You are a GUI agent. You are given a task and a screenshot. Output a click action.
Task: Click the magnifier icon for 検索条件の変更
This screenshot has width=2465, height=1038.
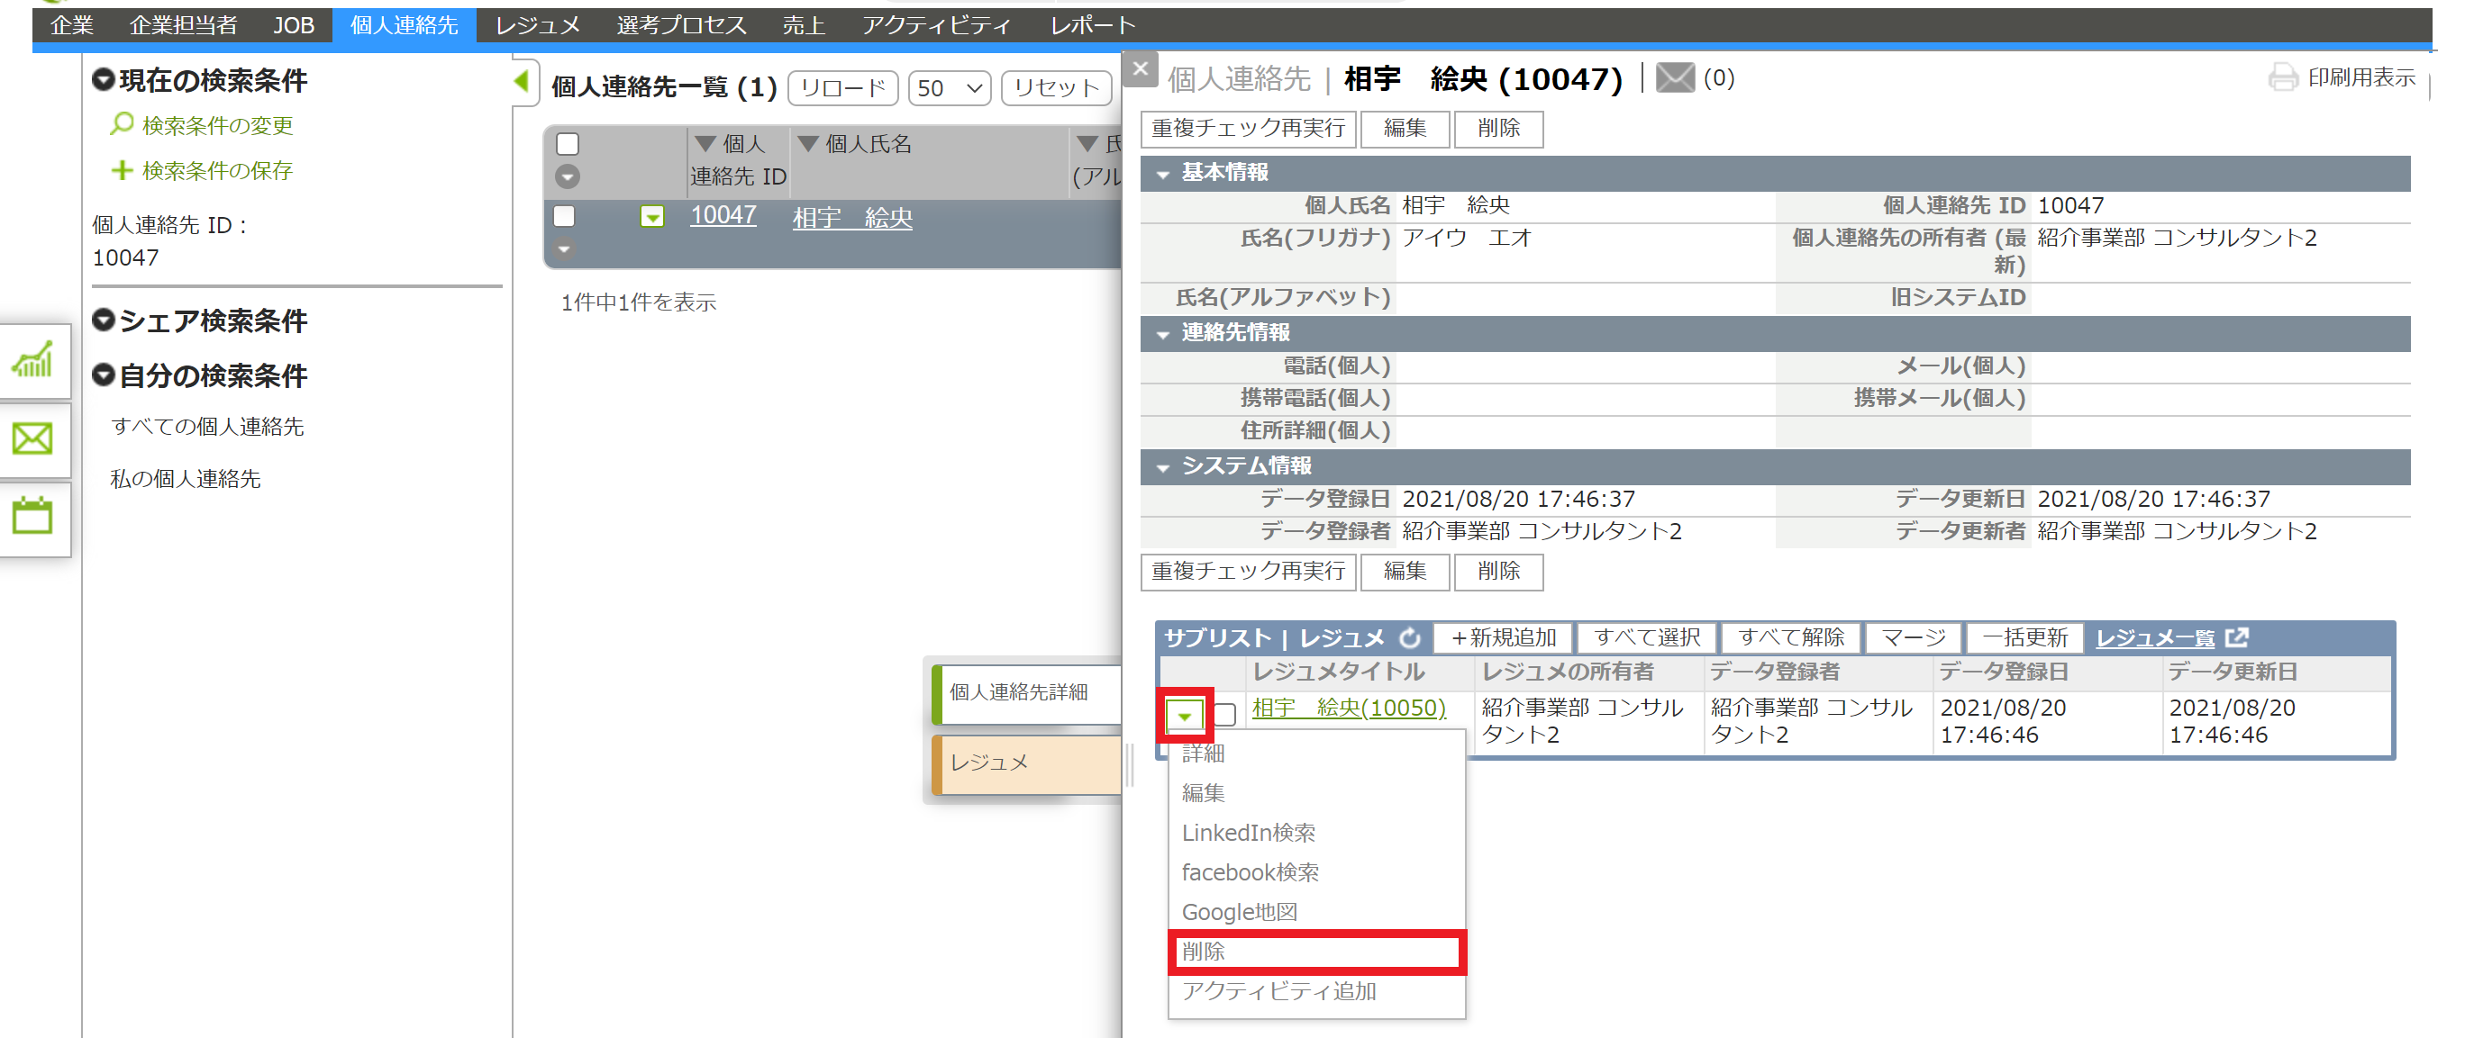[122, 124]
